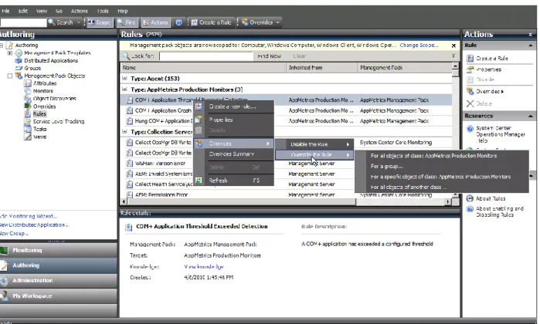Switch to Monitoring workspace
Screen dimensions: 540x324
[x=59, y=251]
